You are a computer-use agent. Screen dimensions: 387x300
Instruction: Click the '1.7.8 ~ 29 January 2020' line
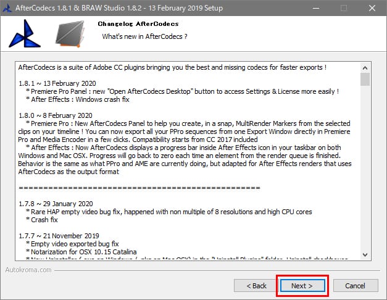coord(56,204)
